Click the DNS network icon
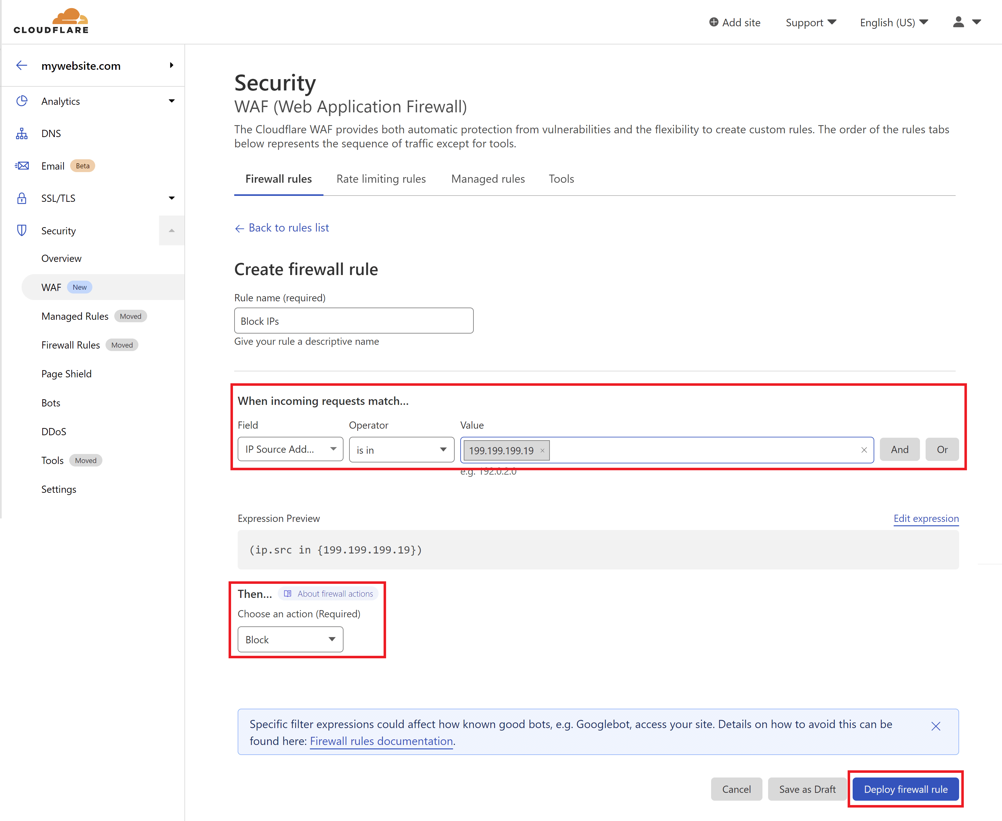The height and width of the screenshot is (821, 1002). point(22,133)
